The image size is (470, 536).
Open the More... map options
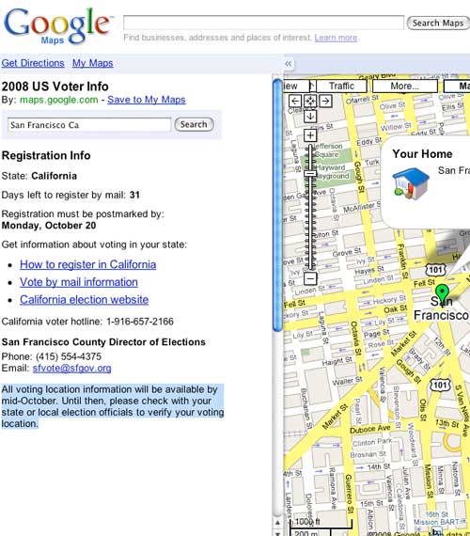(x=405, y=86)
